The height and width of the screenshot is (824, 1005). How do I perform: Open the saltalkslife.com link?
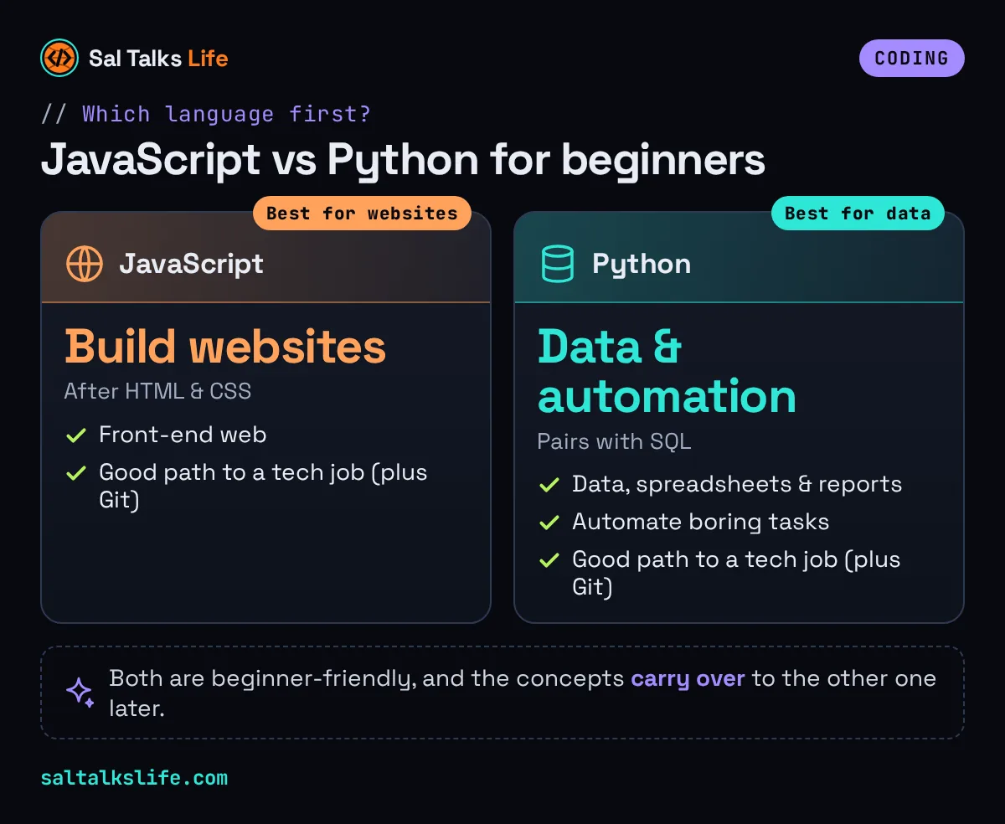[134, 778]
